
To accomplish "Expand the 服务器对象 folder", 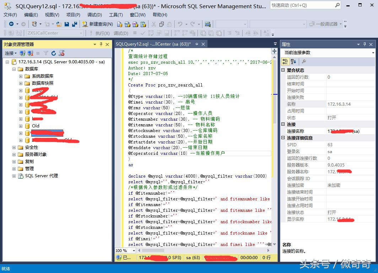I will pyautogui.click(x=14, y=154).
